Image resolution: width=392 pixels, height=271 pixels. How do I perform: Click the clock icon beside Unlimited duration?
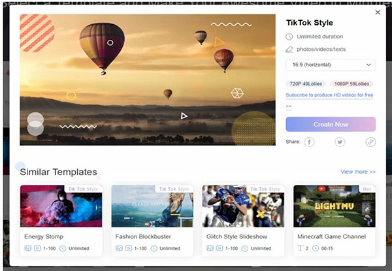[289, 37]
